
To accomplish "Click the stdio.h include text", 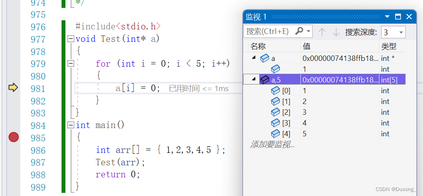I will pyautogui.click(x=138, y=27).
